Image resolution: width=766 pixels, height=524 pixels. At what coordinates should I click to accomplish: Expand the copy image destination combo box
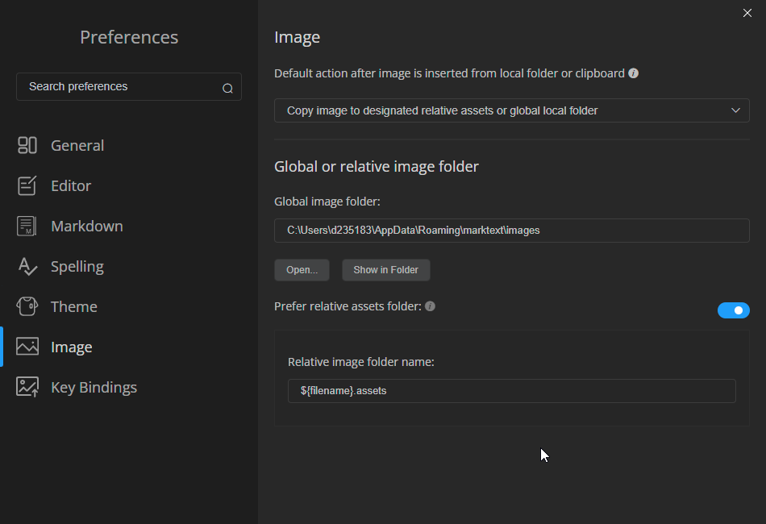tap(511, 110)
